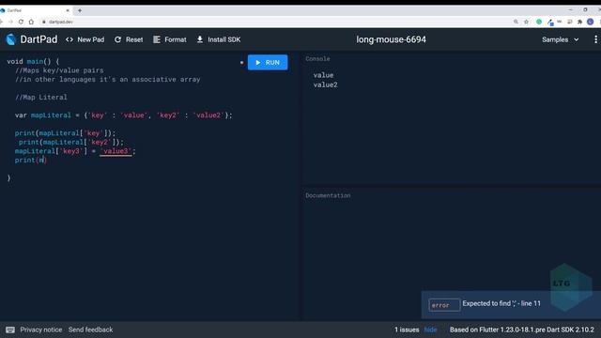Close the DartPad browser tab
The image size is (601, 338).
pos(68,10)
